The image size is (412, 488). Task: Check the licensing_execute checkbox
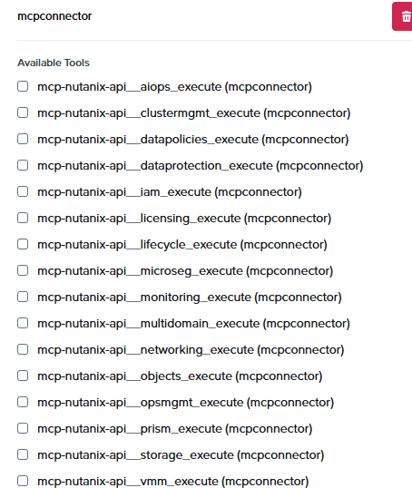tap(23, 218)
